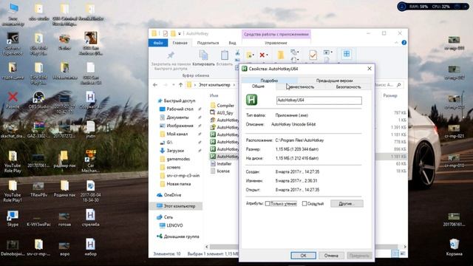
Task: Click the select-all grid icon in ribbon
Action: pyautogui.click(x=347, y=54)
